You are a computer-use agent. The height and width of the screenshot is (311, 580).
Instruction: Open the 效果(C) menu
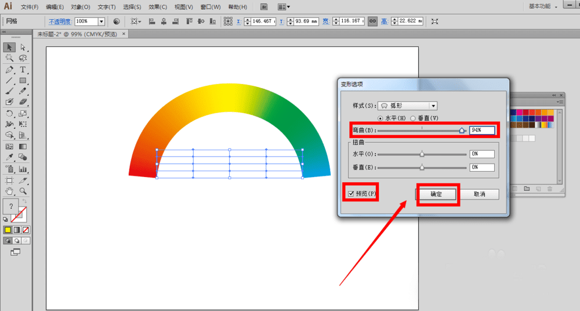[158, 7]
